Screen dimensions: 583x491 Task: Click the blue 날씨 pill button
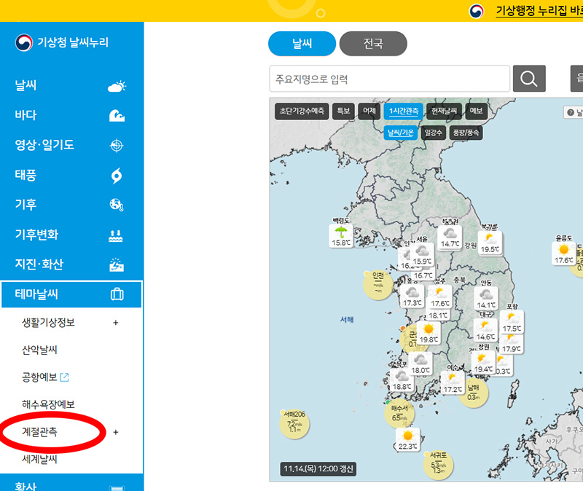pyautogui.click(x=302, y=44)
